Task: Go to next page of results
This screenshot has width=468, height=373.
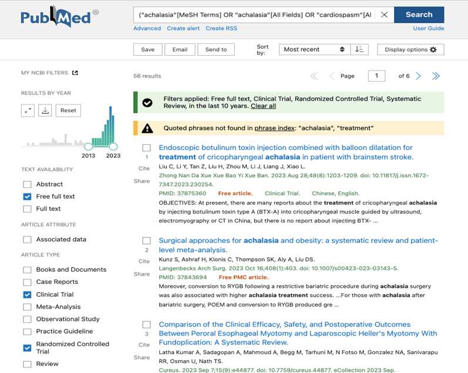Action: click(418, 76)
